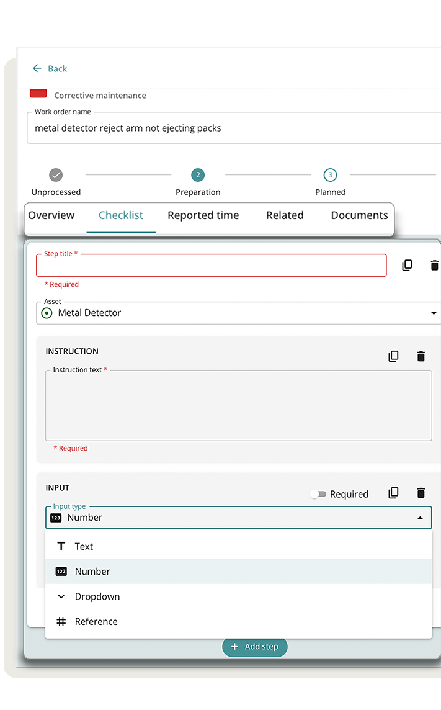This screenshot has height=710, width=441.
Task: Delete the step with top trash icon
Action: tap(434, 265)
